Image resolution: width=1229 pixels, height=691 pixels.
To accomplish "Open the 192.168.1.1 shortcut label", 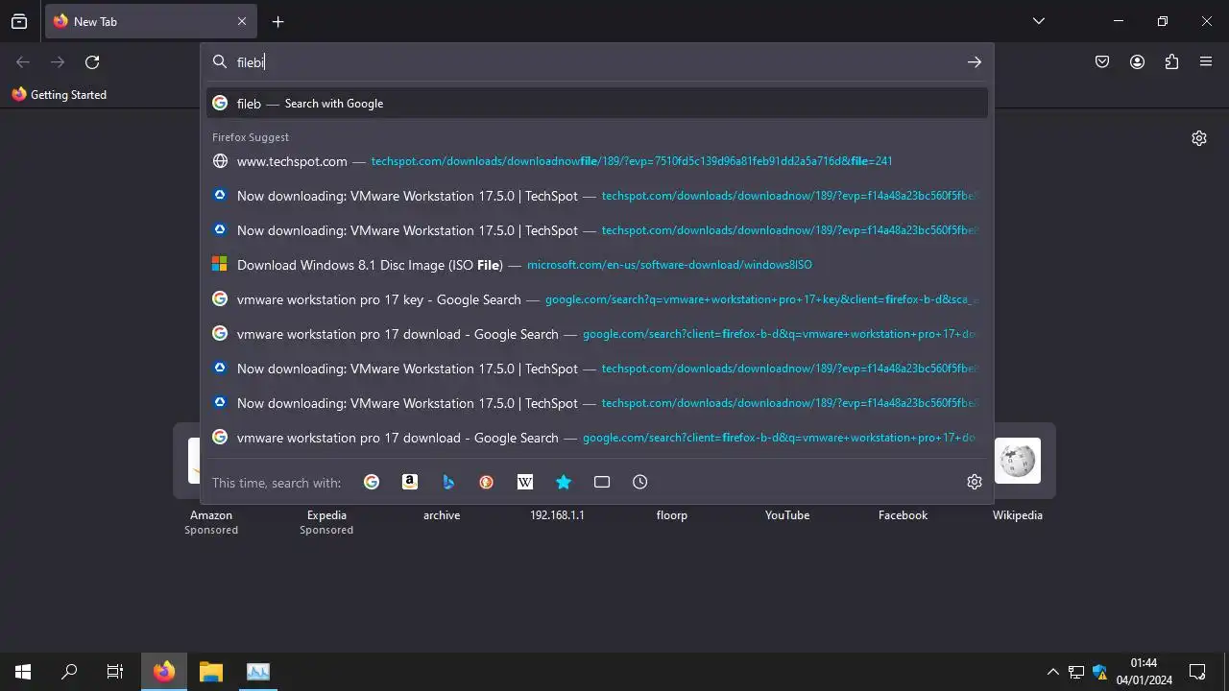I will coord(557,515).
